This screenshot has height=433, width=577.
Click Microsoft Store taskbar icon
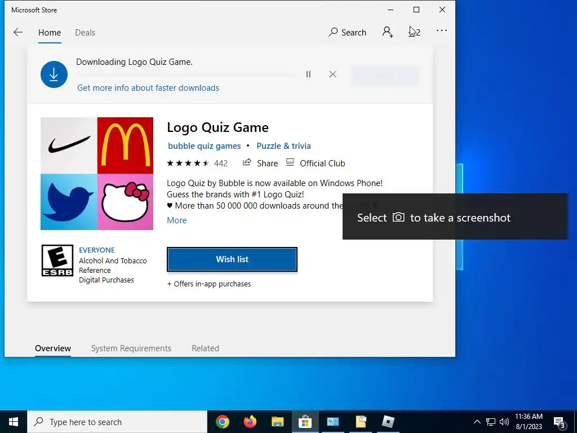pos(305,422)
